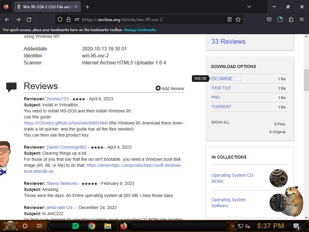Go back to the previous page
This screenshot has width=309, height=232.
click(7, 20)
